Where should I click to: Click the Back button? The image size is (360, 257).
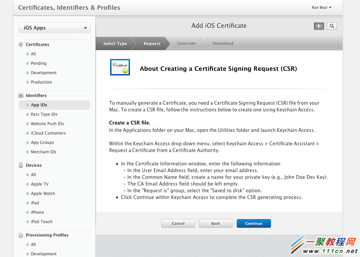[216, 223]
